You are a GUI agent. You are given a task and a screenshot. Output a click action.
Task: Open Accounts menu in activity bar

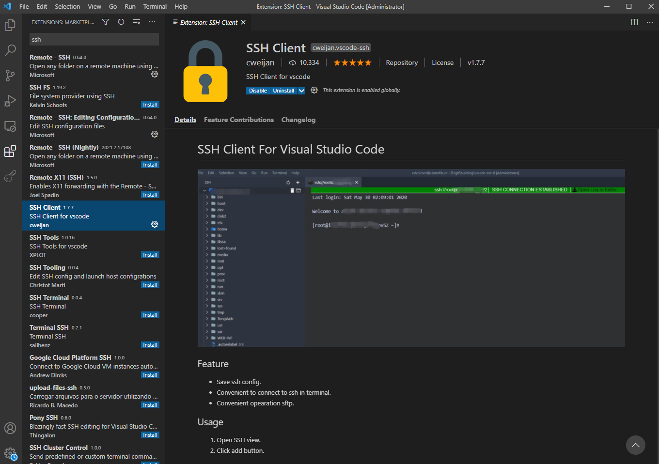coord(10,428)
